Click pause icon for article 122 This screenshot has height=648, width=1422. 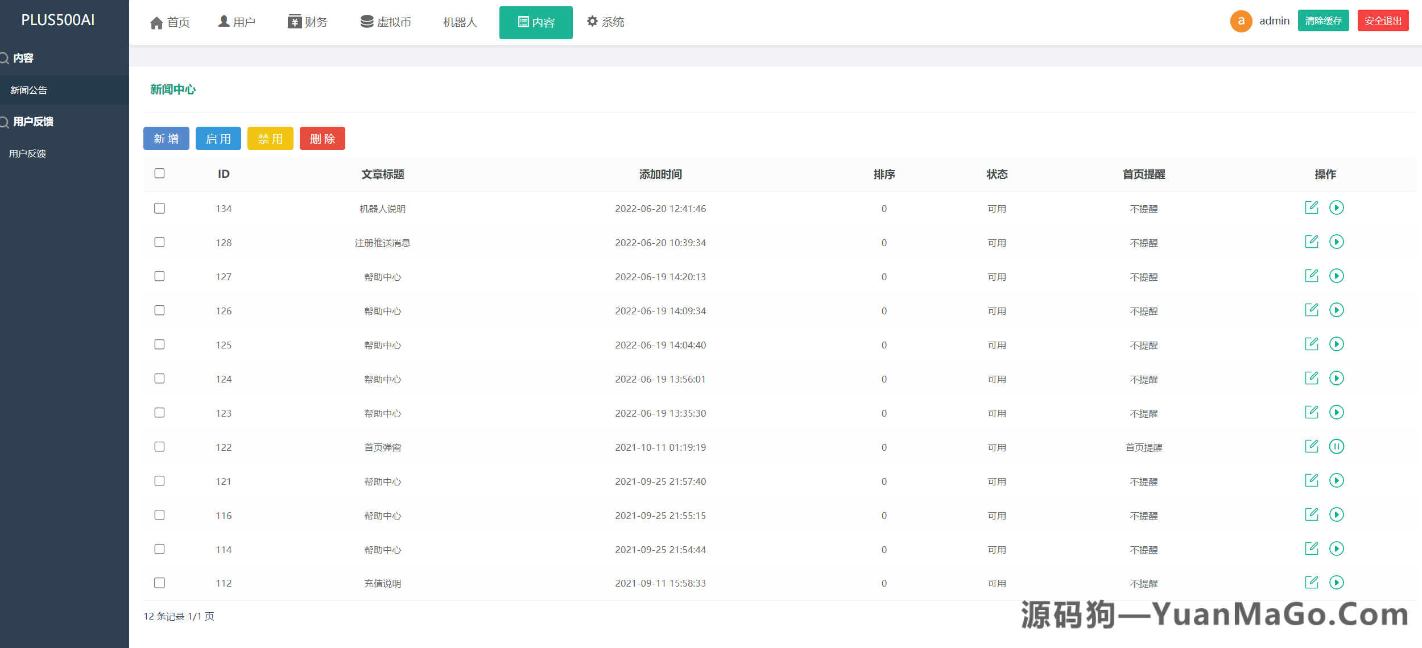(1336, 446)
